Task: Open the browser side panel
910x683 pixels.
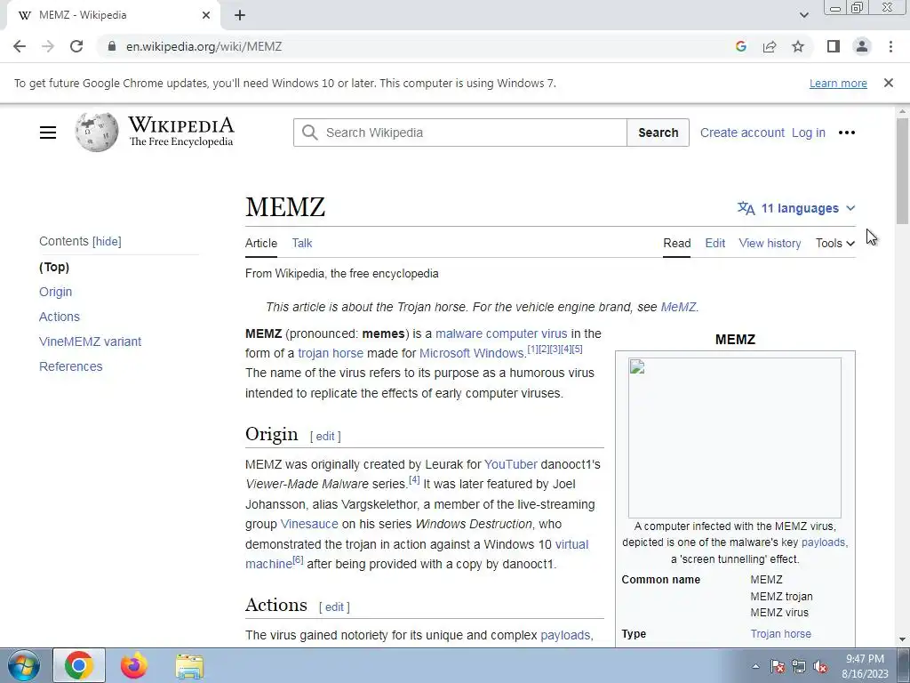Action: 834,46
